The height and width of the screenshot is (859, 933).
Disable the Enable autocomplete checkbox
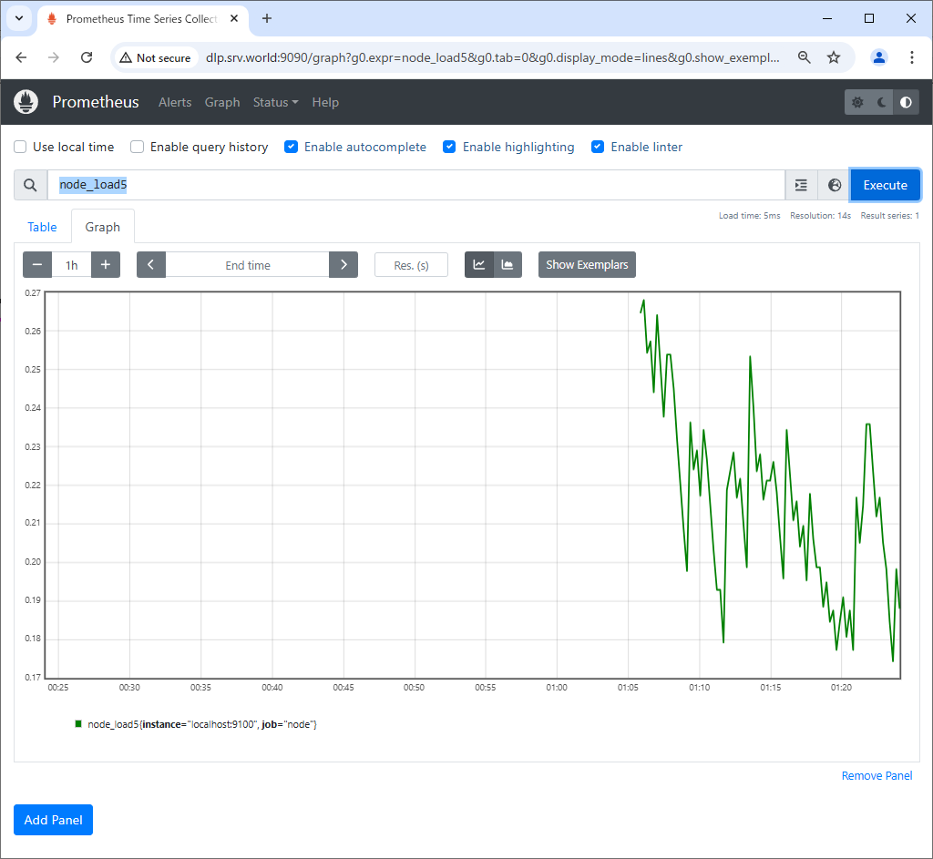(291, 147)
